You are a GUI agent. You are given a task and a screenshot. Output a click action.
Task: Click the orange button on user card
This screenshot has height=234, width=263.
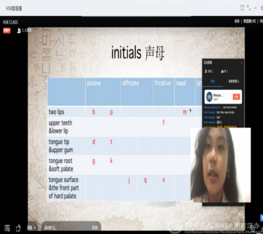pyautogui.click(x=236, y=97)
